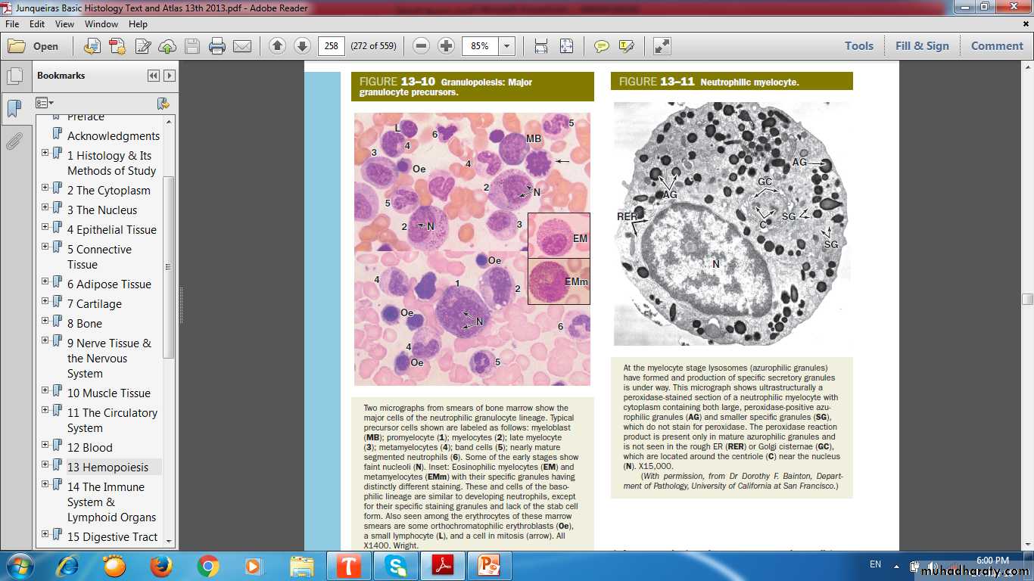This screenshot has height=581, width=1034.
Task: Click the page number input field
Action: pyautogui.click(x=332, y=46)
